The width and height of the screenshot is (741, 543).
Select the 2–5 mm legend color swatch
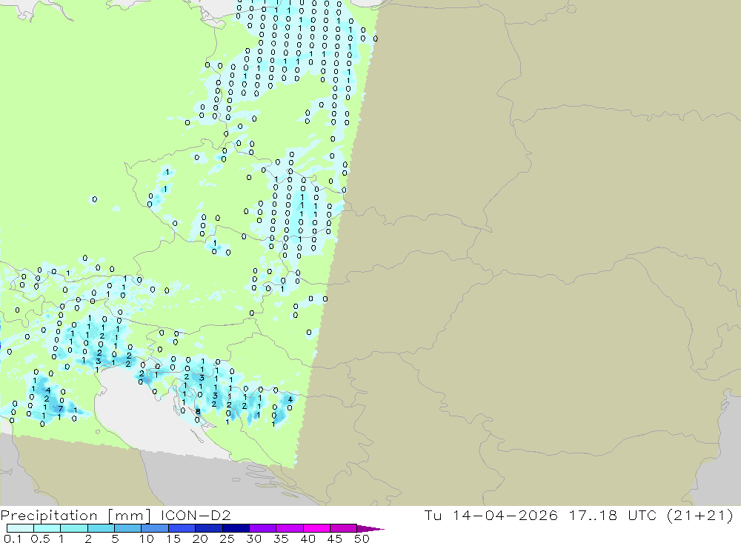(x=101, y=528)
